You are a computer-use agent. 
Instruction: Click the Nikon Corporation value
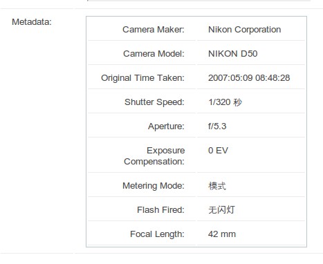(x=244, y=30)
